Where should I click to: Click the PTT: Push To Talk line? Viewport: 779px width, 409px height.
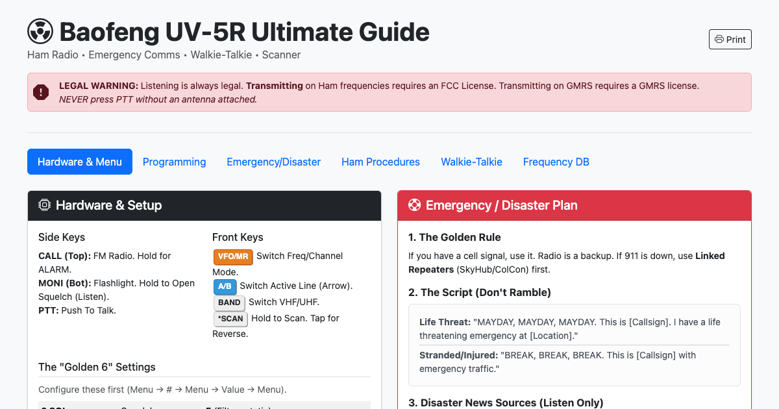(x=77, y=310)
